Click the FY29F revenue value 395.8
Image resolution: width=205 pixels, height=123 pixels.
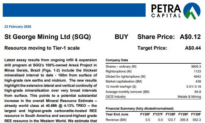(185, 120)
